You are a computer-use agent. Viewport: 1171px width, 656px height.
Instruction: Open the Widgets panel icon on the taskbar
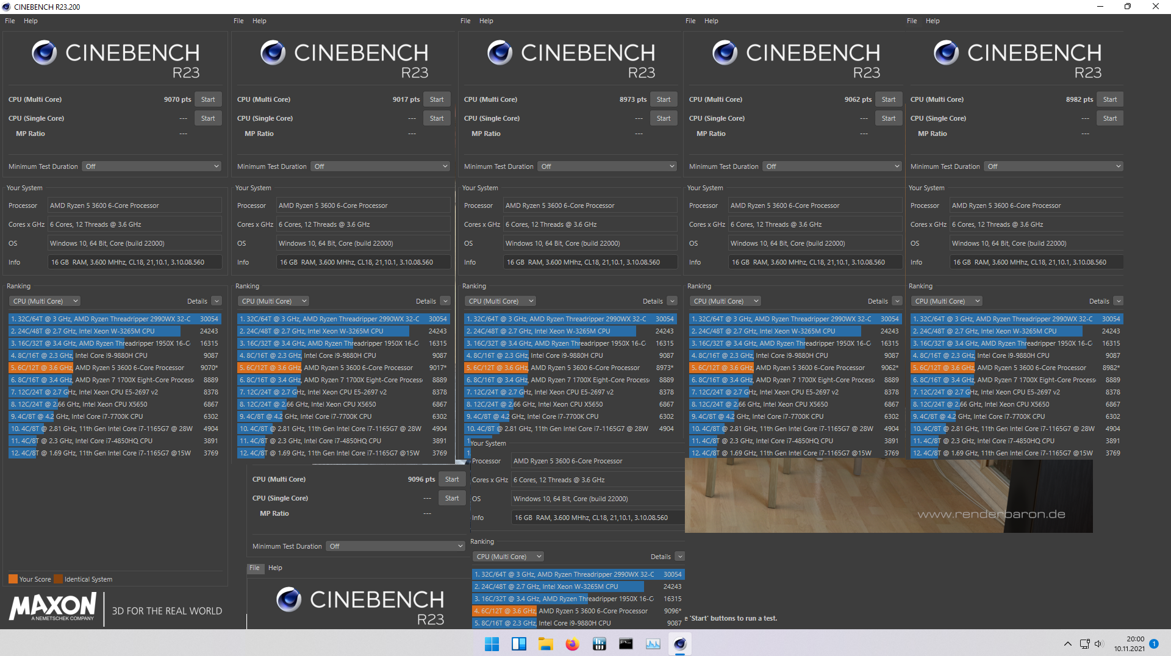(519, 644)
